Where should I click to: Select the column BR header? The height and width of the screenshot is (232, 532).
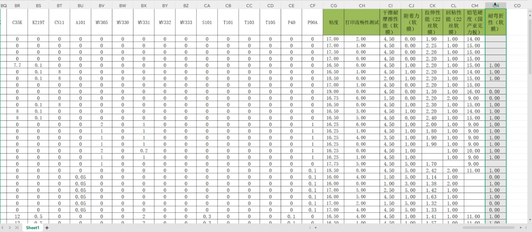pos(17,5)
